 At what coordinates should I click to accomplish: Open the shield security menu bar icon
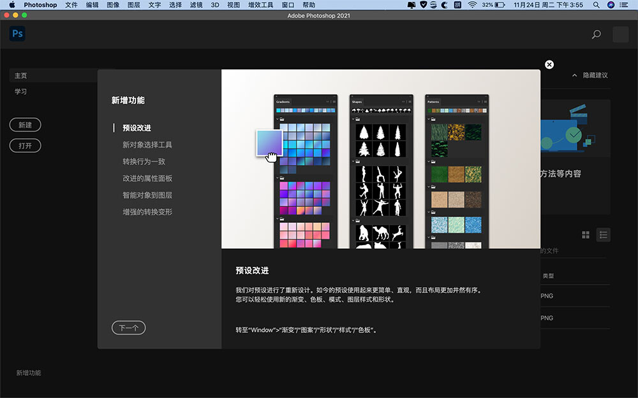click(x=423, y=5)
